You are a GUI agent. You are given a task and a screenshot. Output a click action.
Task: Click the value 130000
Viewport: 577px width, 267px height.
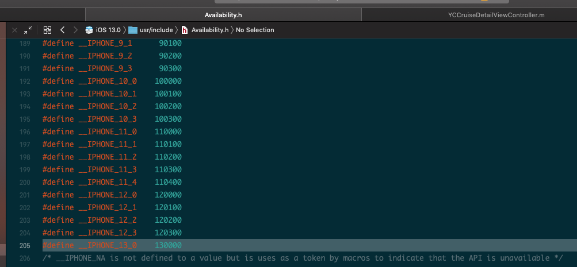[168, 245]
